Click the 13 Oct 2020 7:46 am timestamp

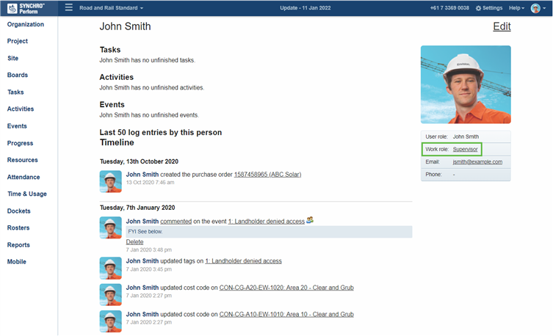(x=151, y=183)
